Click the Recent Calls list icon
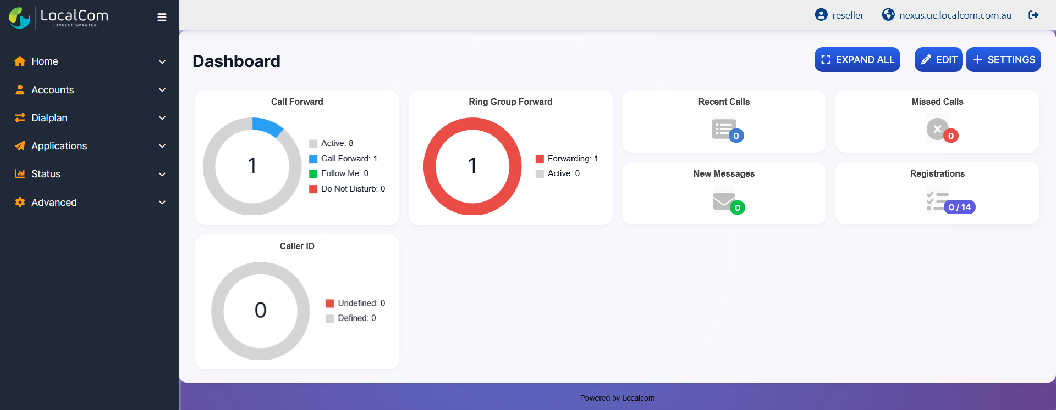The image size is (1056, 410). pyautogui.click(x=724, y=129)
